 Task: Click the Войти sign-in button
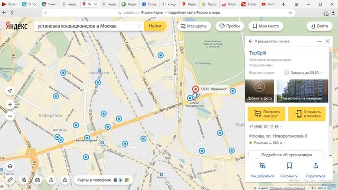319,26
